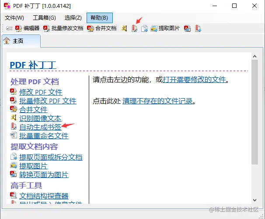This screenshot has width=265, height=219.
Task: Switch to the 主页 tab
Action: 21,41
